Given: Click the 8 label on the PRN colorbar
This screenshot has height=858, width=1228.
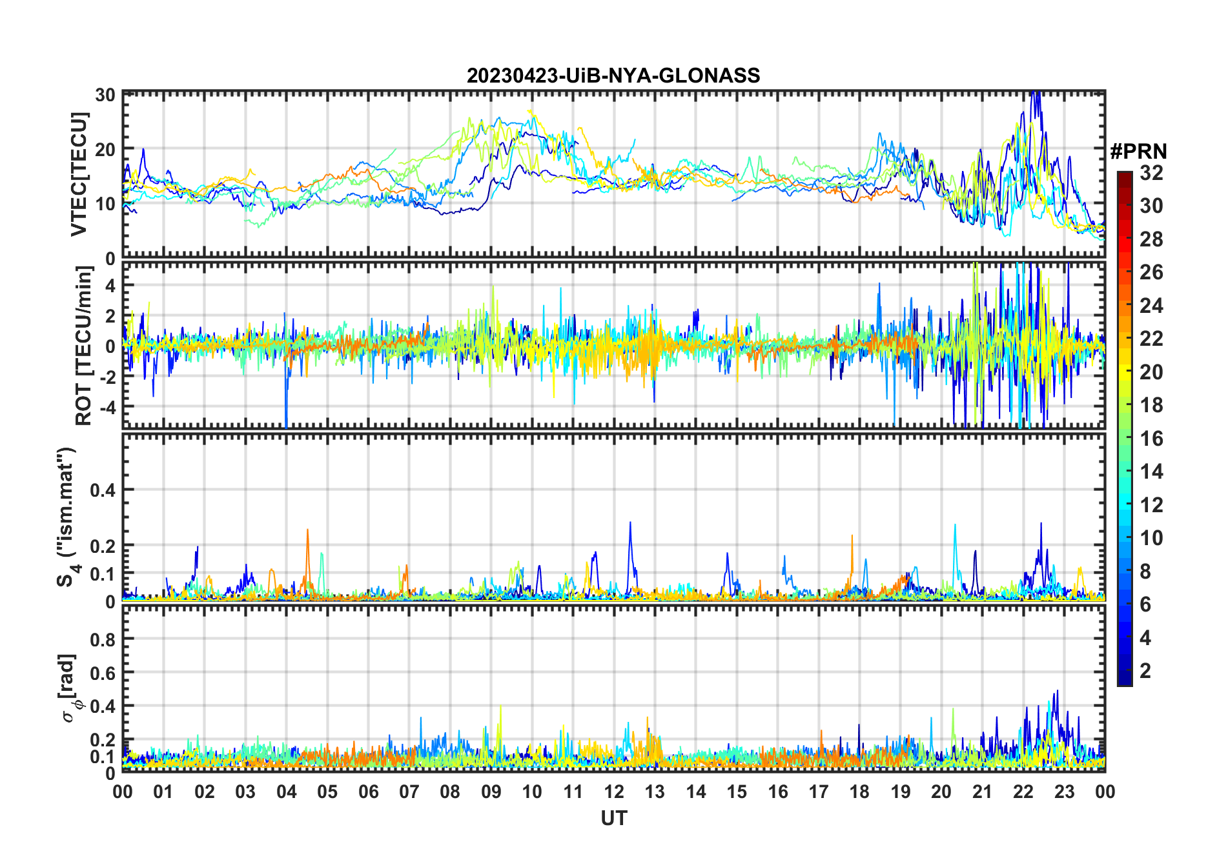Looking at the screenshot, I should click(1145, 572).
